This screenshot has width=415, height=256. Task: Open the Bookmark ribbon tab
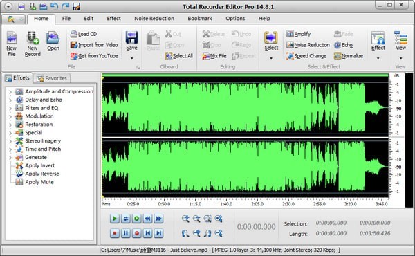point(200,19)
